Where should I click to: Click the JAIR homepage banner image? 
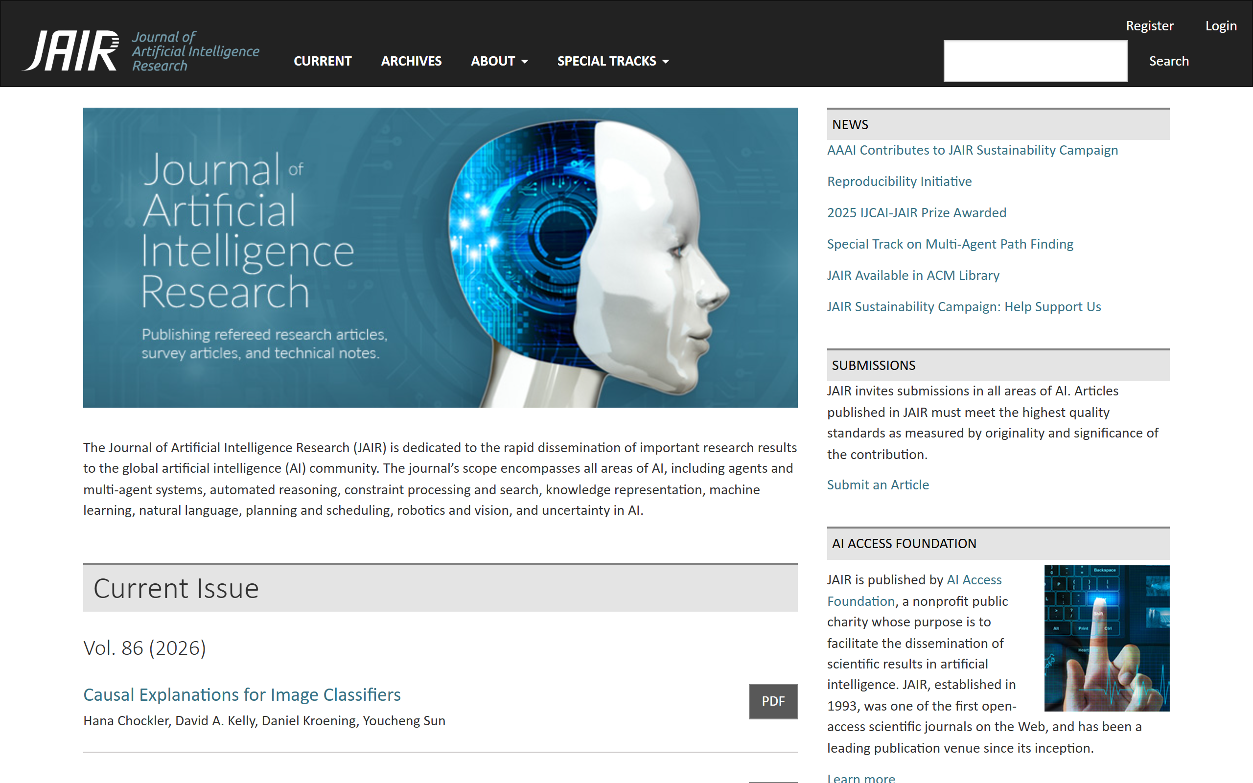click(x=440, y=258)
